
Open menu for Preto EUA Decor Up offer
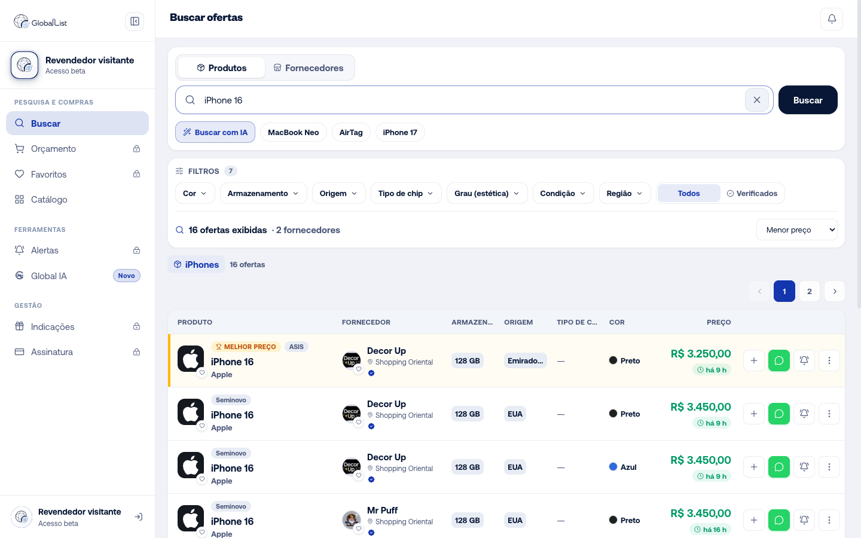click(x=829, y=414)
